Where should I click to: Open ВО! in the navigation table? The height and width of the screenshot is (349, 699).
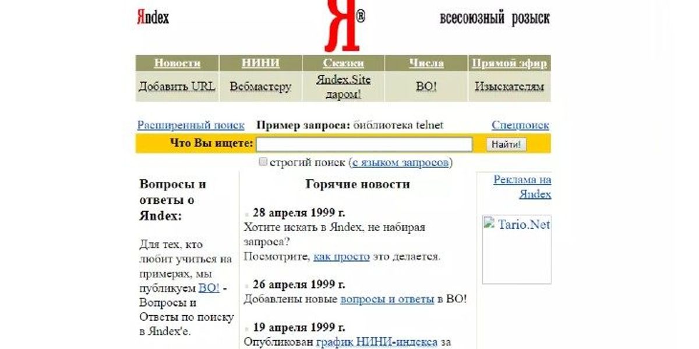[426, 87]
